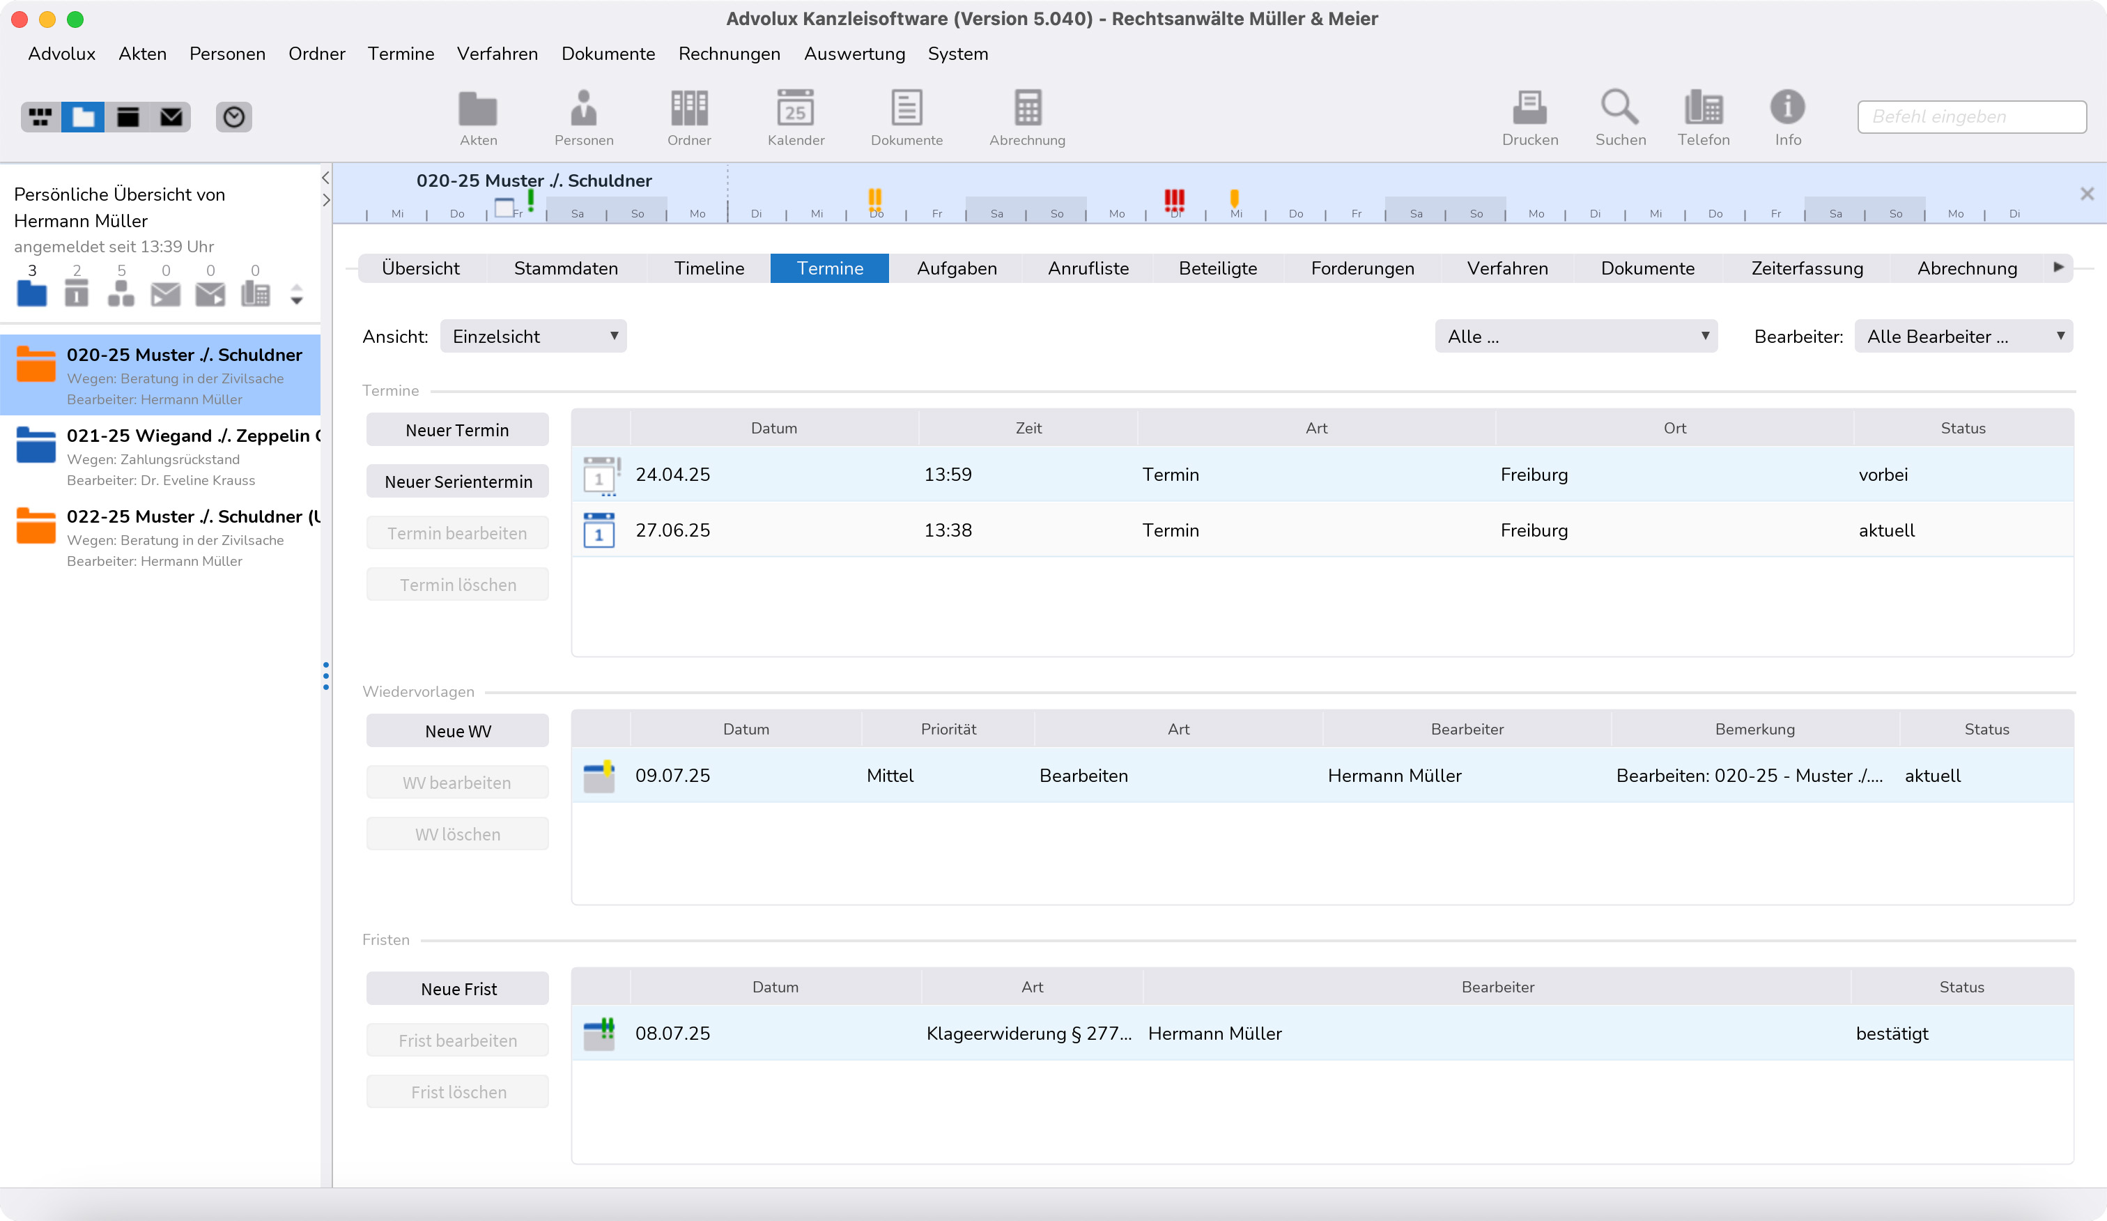Expand sidebar with right chevron
Screen dimensions: 2107x1221
325,200
